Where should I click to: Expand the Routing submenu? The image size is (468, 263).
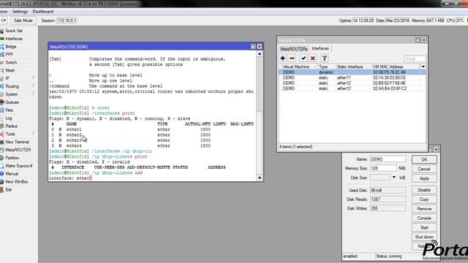click(x=34, y=86)
